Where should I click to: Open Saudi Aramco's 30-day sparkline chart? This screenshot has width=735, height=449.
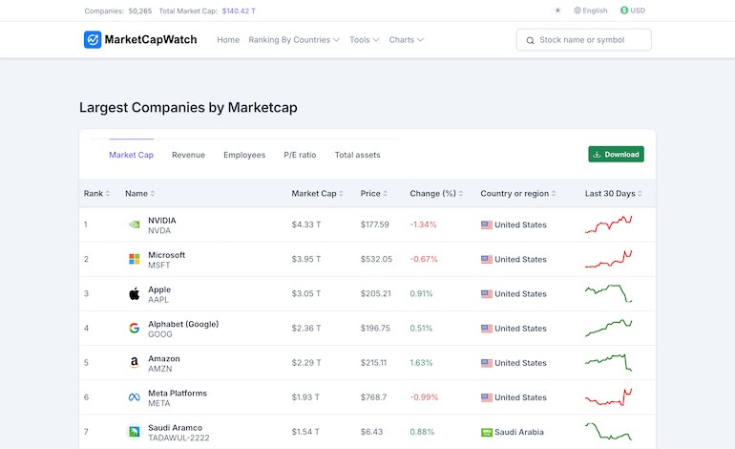coord(608,431)
